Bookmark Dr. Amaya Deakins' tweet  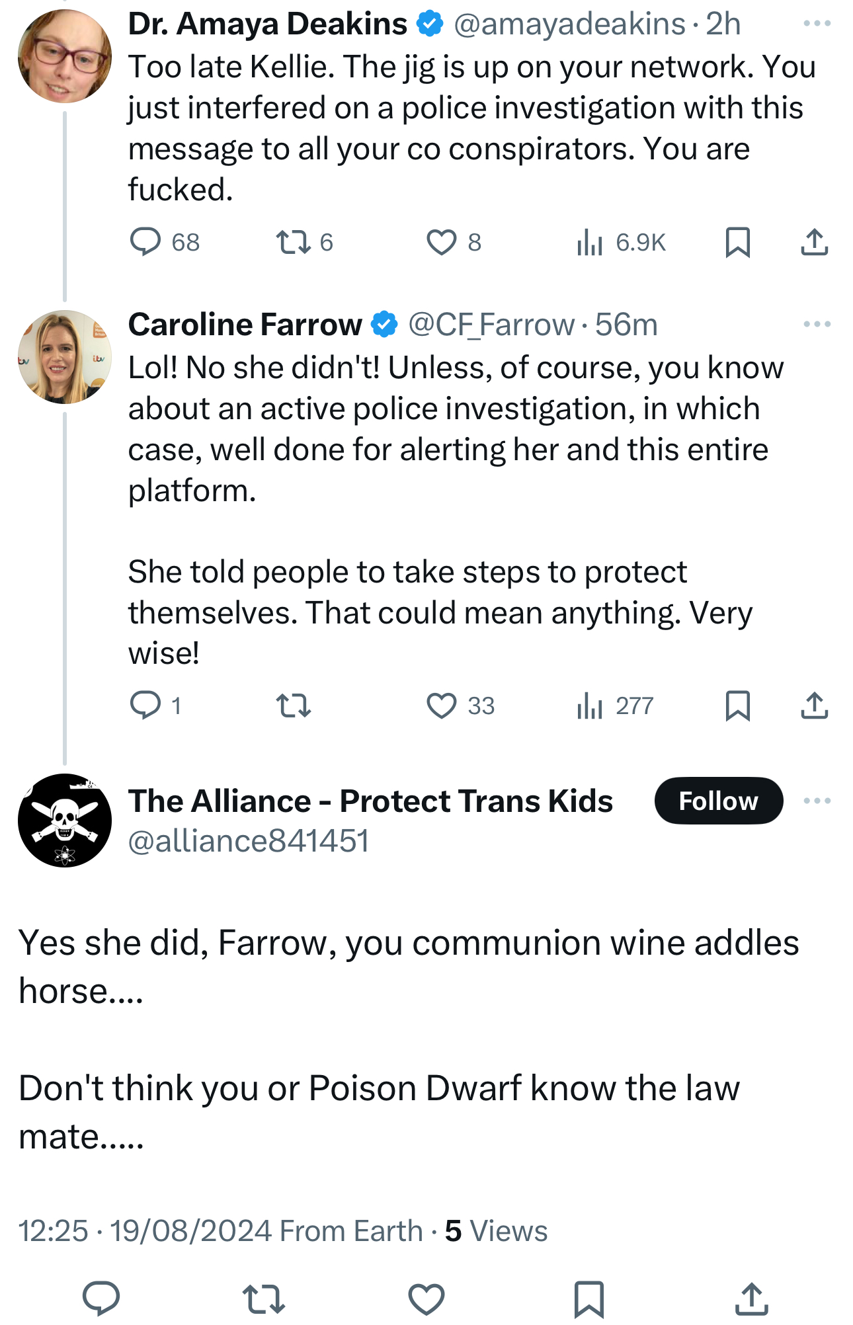(x=737, y=242)
